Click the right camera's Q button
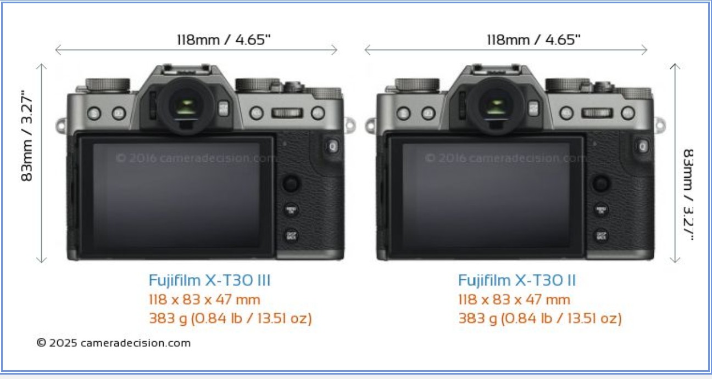This screenshot has height=379, width=712. 642,146
